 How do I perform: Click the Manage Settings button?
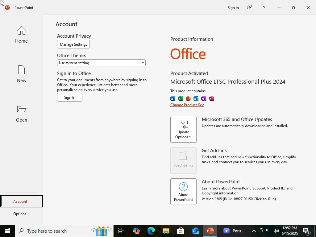[x=73, y=44]
